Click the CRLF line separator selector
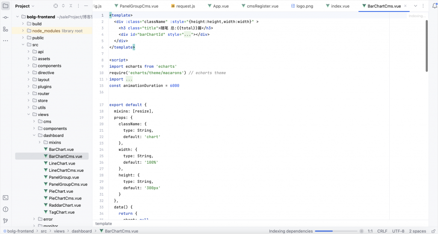 [382, 231]
